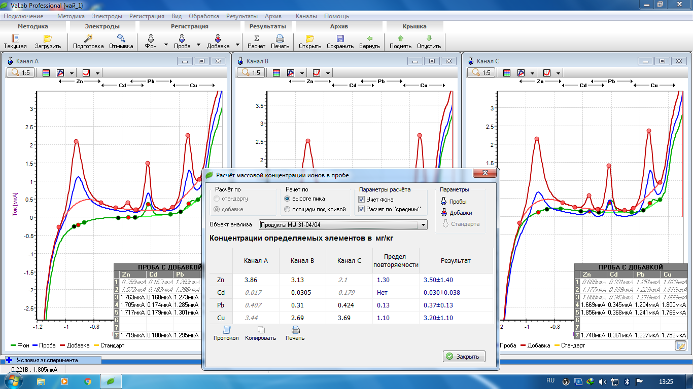The width and height of the screenshot is (693, 389).
Task: Click the Zn result 3.50±1.40
Action: pos(439,280)
